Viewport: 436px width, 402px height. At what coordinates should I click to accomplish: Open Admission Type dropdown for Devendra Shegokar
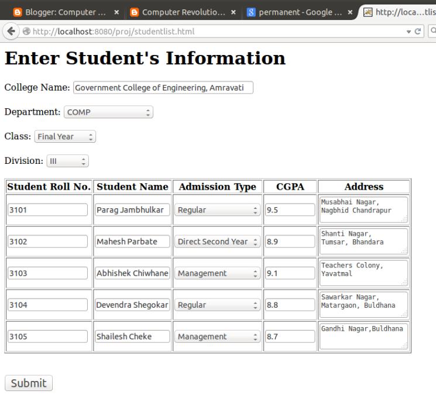coord(217,305)
